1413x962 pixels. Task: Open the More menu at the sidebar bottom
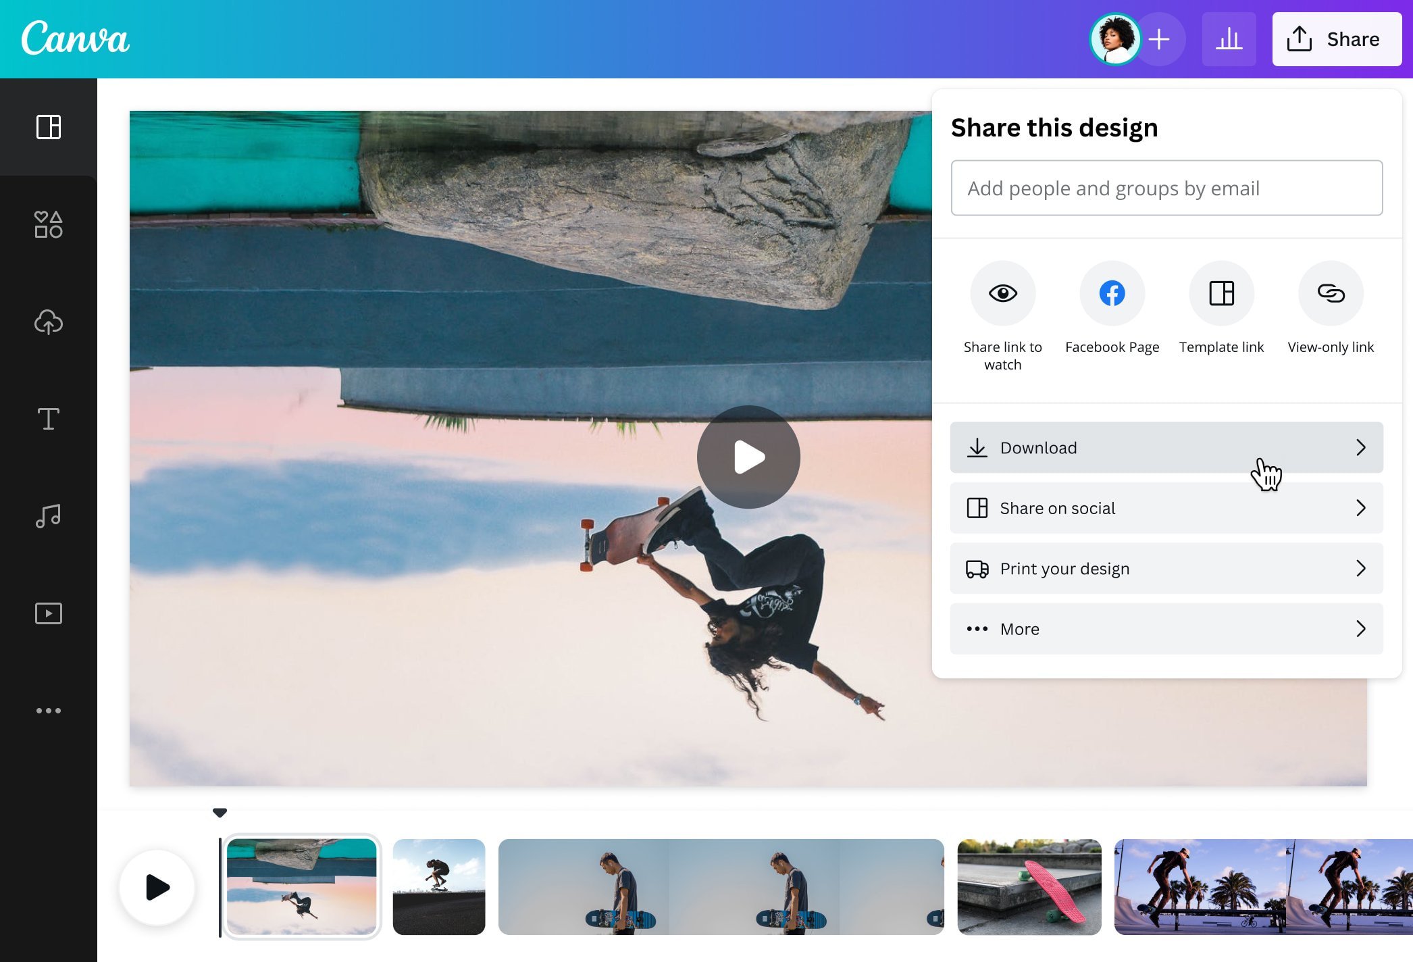click(x=48, y=710)
